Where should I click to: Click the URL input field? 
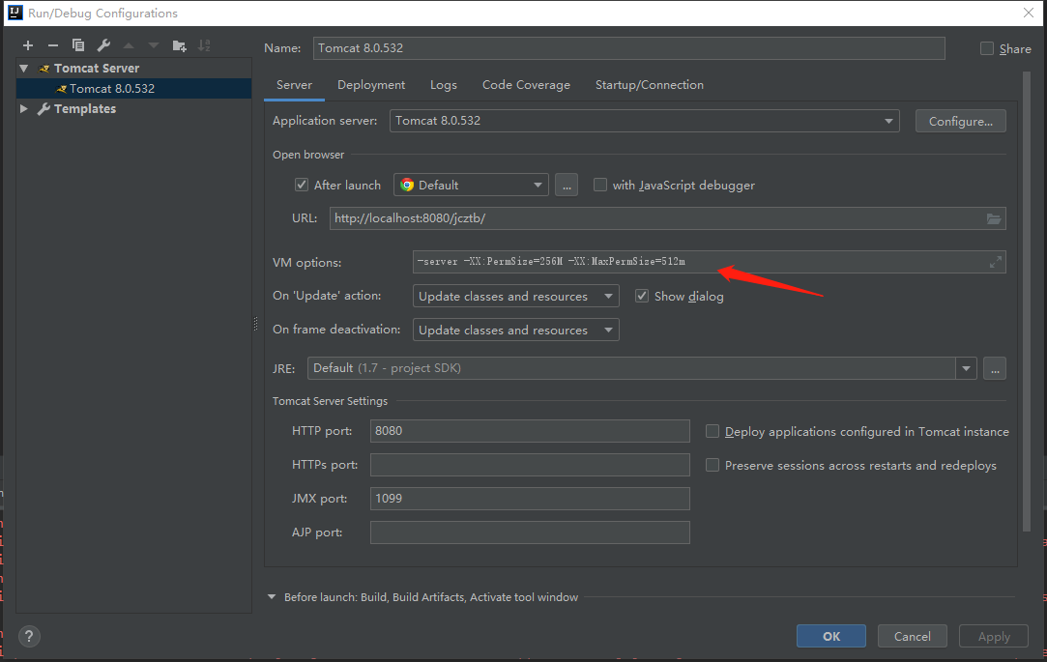coord(668,218)
